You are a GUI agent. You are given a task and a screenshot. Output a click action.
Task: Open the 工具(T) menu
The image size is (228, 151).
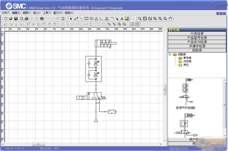[x=47, y=13]
